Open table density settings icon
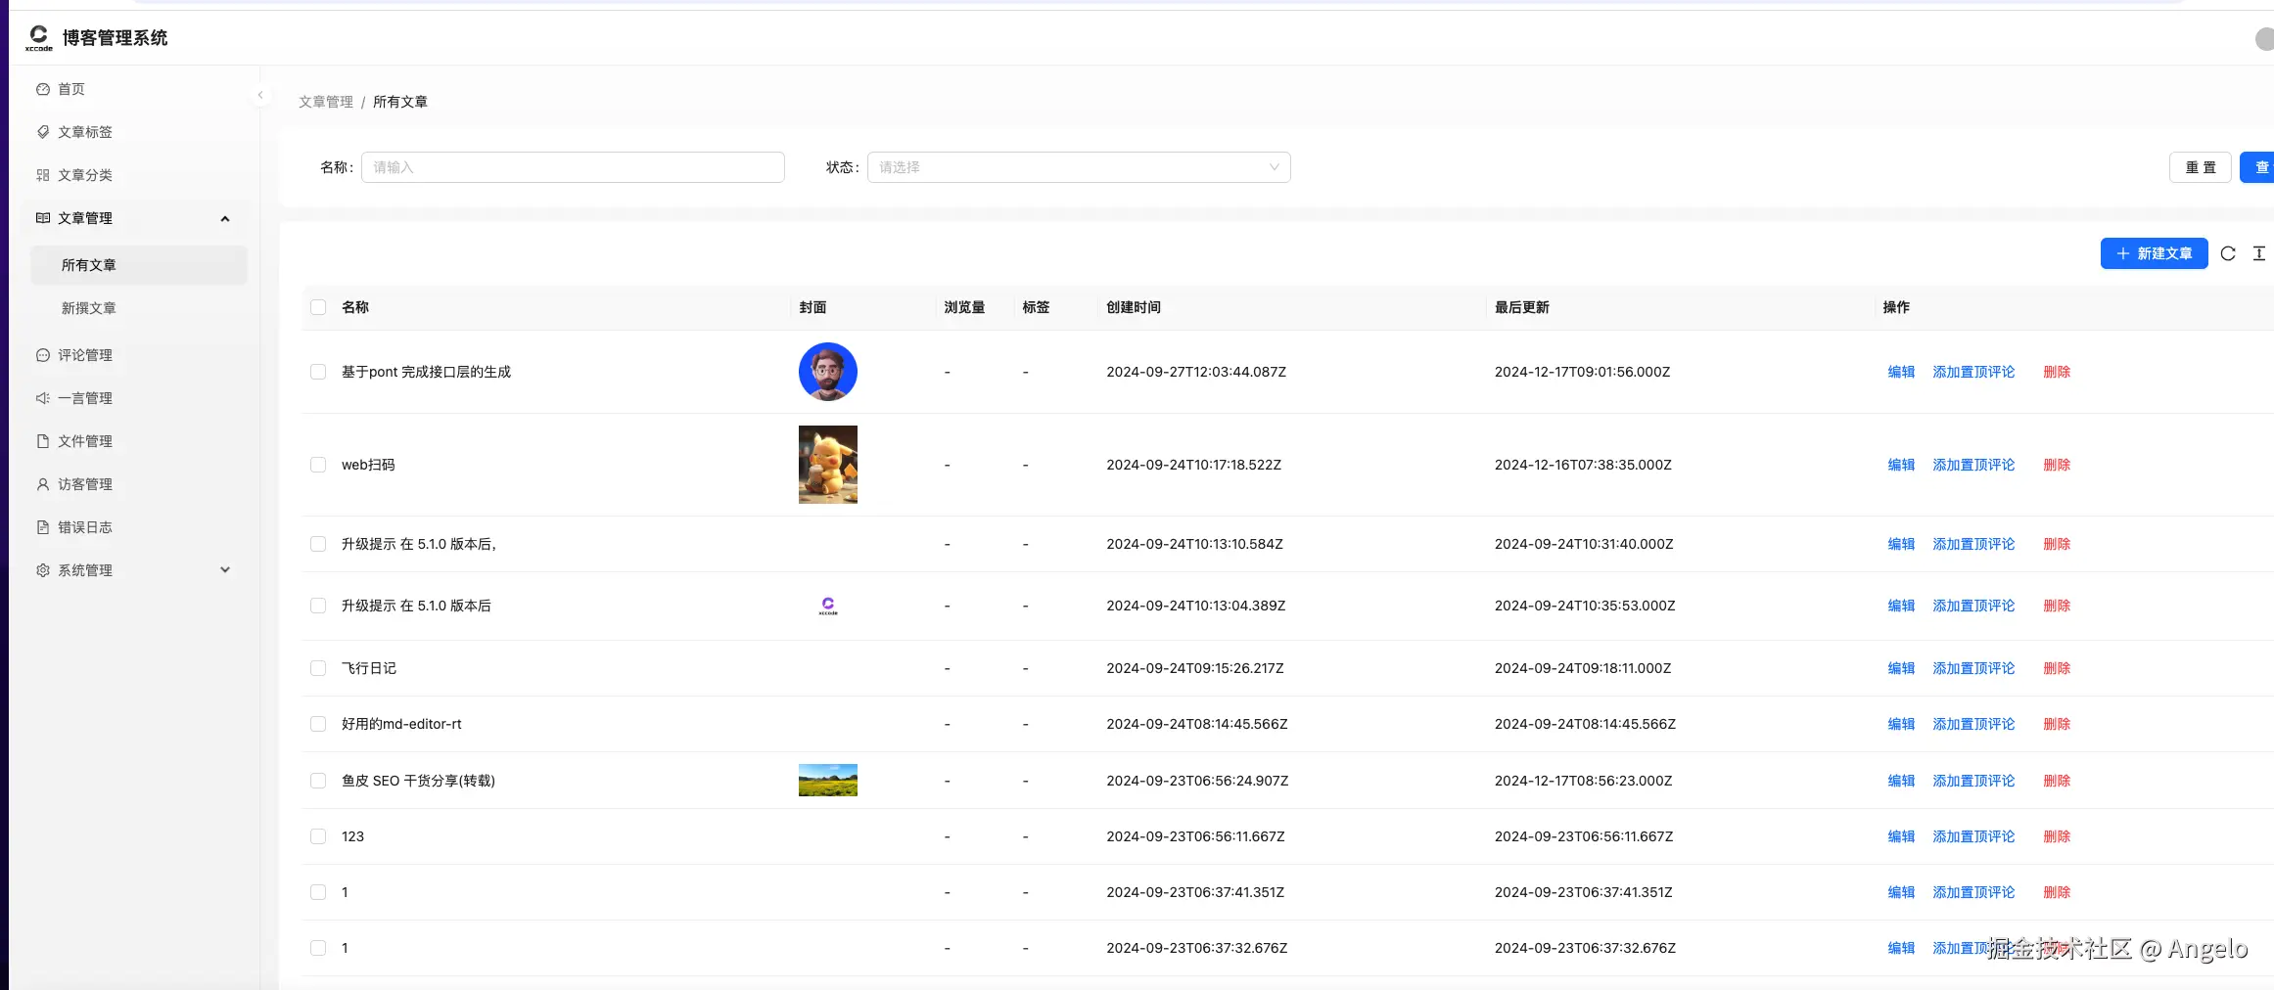 pos(2259,253)
